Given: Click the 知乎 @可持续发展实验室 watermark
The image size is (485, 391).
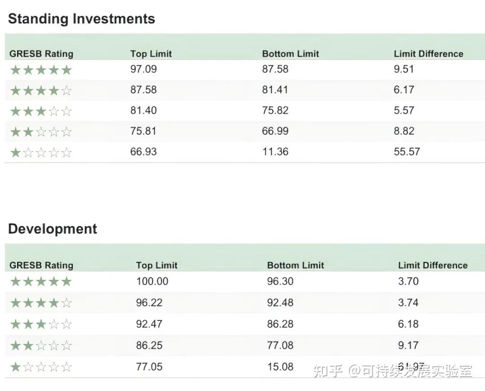Looking at the screenshot, I should coord(393,371).
